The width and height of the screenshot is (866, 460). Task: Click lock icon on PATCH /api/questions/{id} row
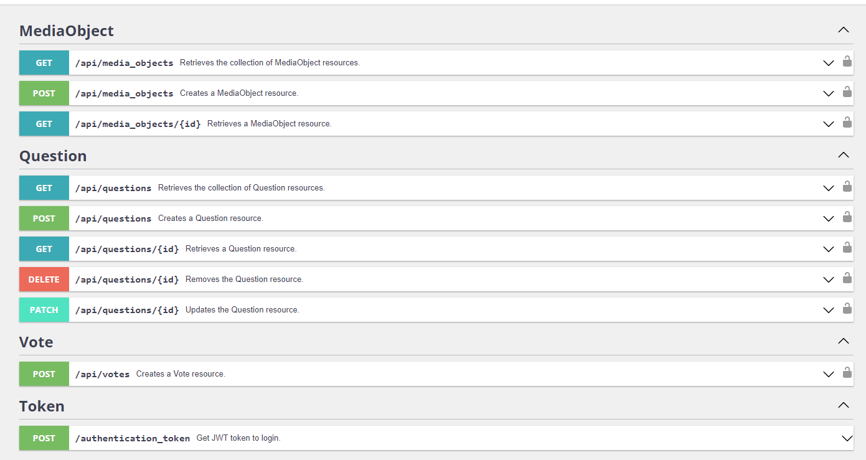(x=847, y=308)
